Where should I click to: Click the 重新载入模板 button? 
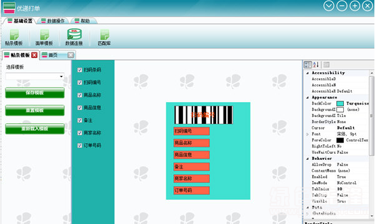35,129
